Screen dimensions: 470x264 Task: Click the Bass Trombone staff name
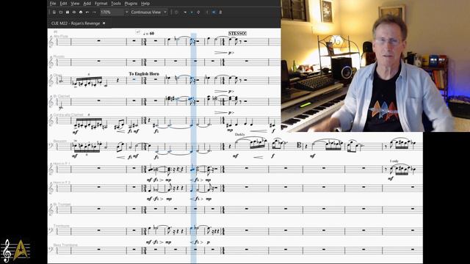65,245
